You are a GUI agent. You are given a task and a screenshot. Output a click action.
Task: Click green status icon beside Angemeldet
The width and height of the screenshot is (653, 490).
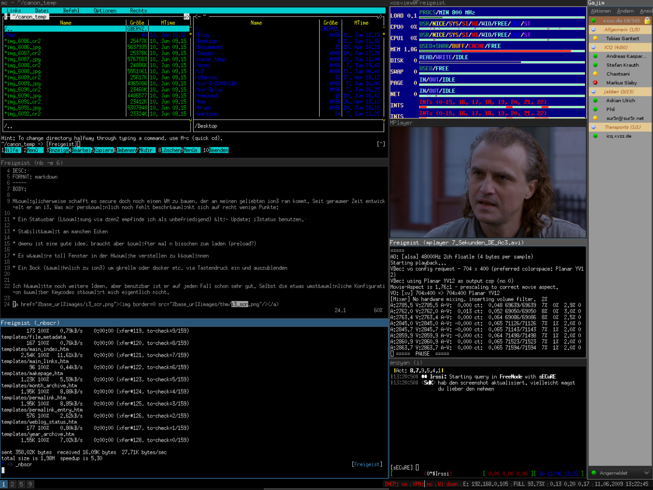pyautogui.click(x=594, y=473)
